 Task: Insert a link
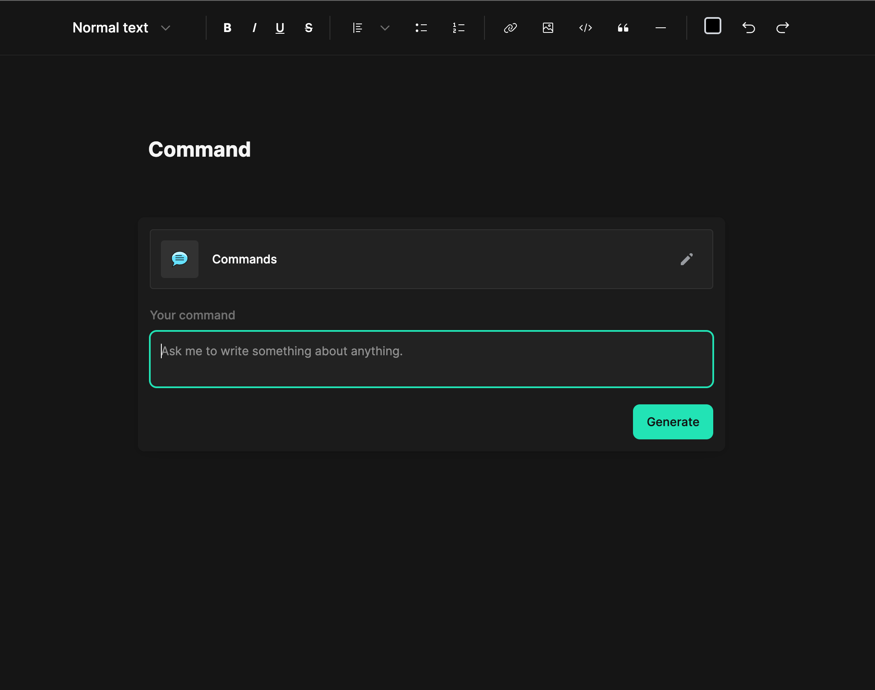tap(510, 28)
